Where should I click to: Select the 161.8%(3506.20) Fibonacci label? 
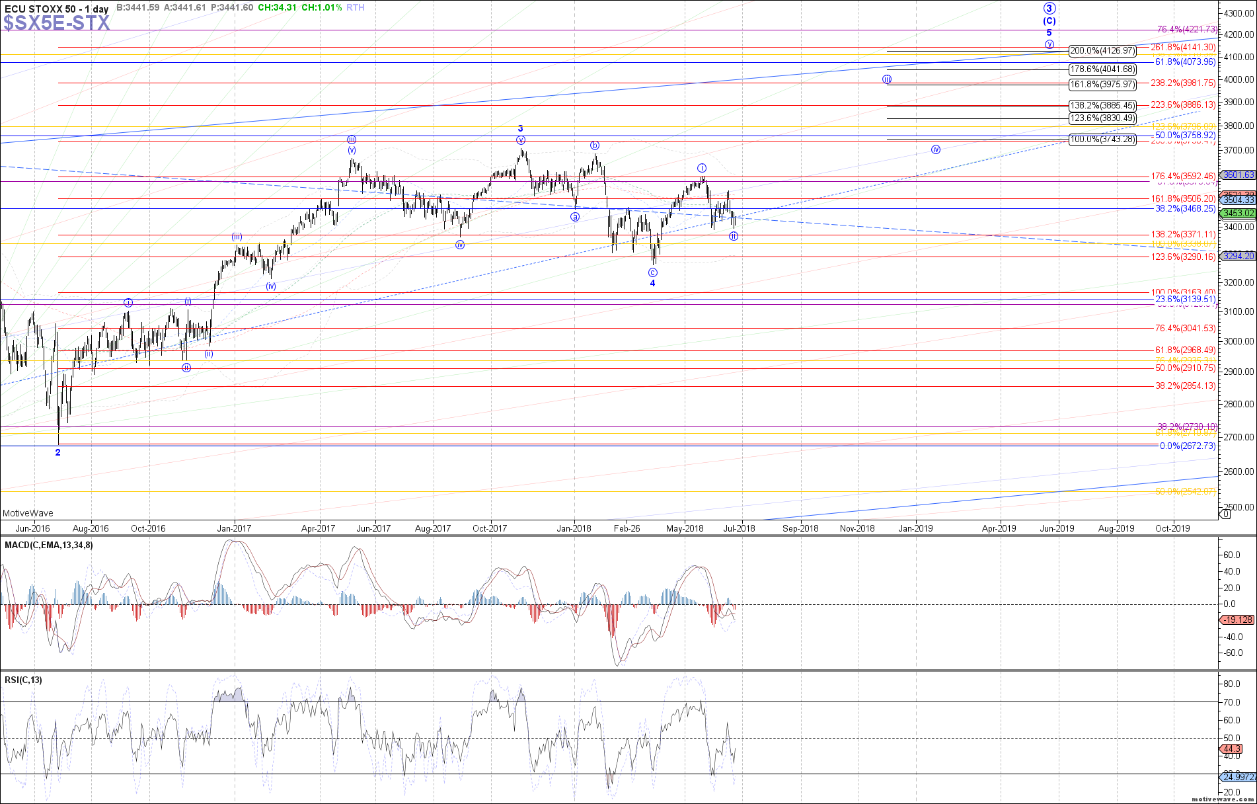click(x=1183, y=199)
